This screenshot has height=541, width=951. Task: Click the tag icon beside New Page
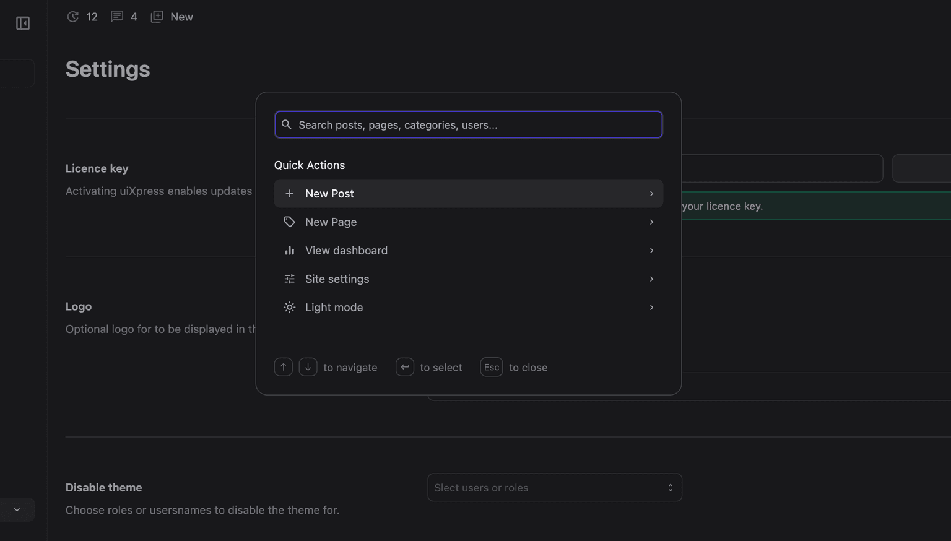289,222
